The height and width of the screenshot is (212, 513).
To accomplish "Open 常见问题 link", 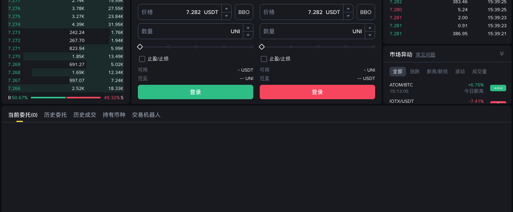I will 425,55.
